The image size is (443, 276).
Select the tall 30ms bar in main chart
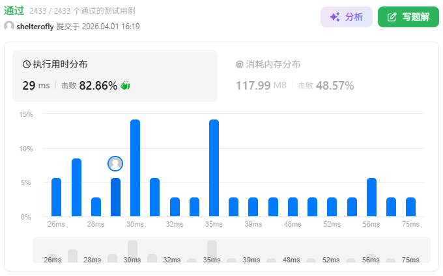point(135,168)
